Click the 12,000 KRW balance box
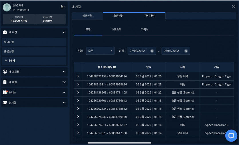This screenshot has width=239, height=145. [19, 19]
